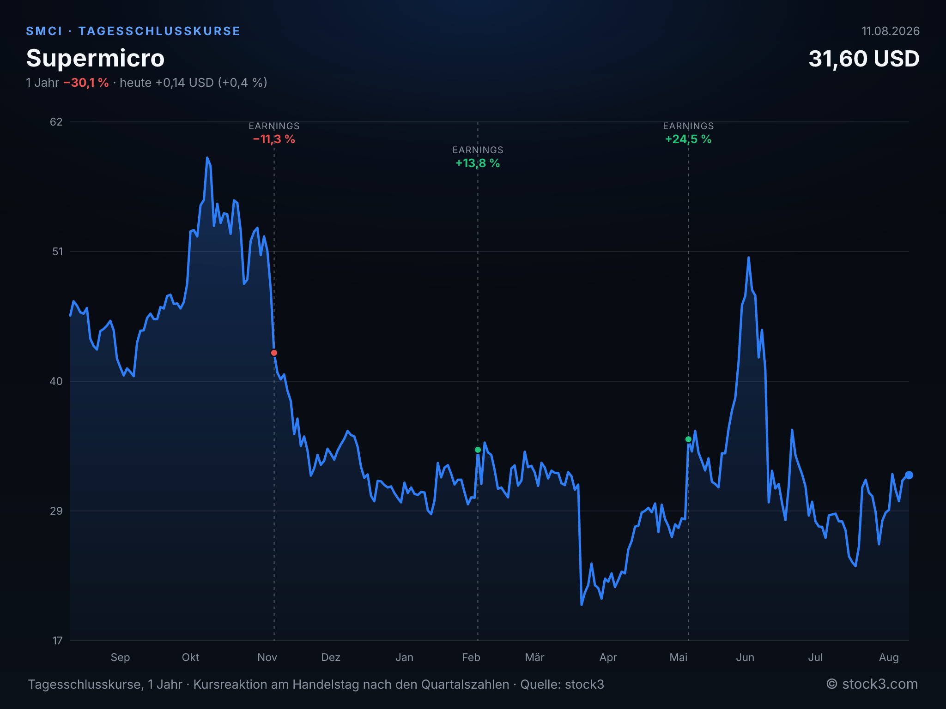Viewport: 946px width, 709px height.
Task: Click the y-axis label 40
Action: tap(56, 381)
